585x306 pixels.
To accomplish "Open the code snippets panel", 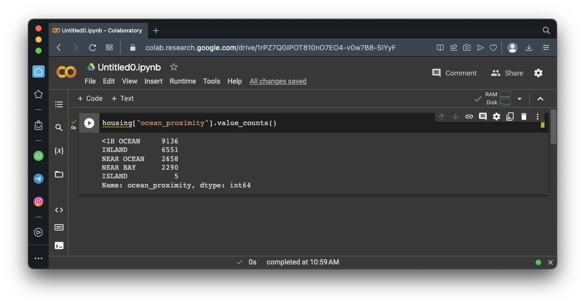I will 59,210.
